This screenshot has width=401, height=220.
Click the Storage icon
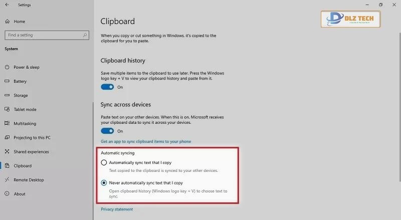pos(7,95)
